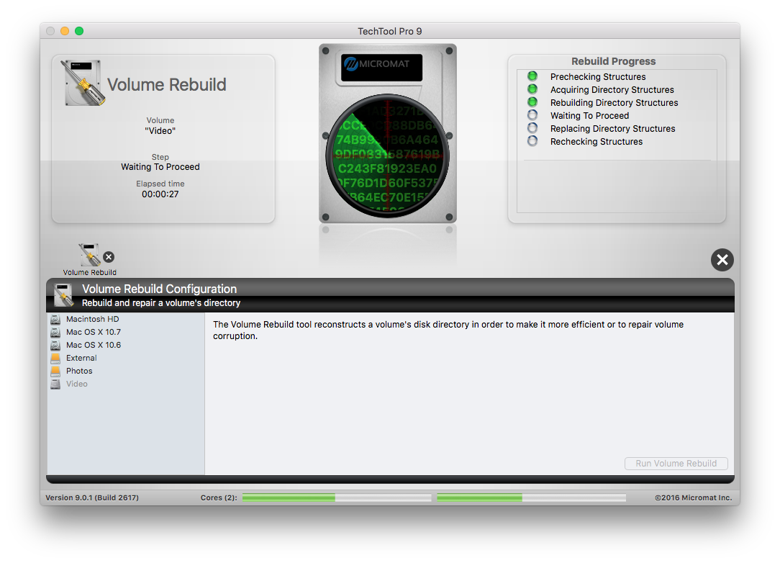Choose Mac OS X 10.7 in the volume list
Viewport: 780px width, 563px height.
click(x=94, y=332)
